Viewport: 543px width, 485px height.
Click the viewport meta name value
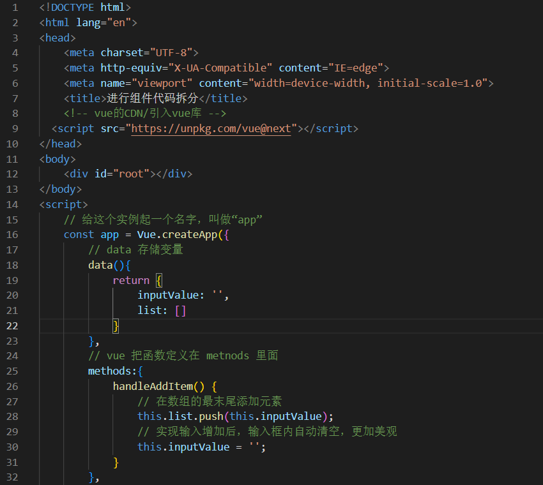click(162, 84)
